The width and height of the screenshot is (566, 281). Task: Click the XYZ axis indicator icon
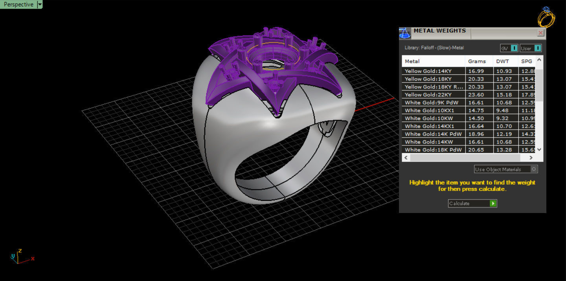(22, 256)
